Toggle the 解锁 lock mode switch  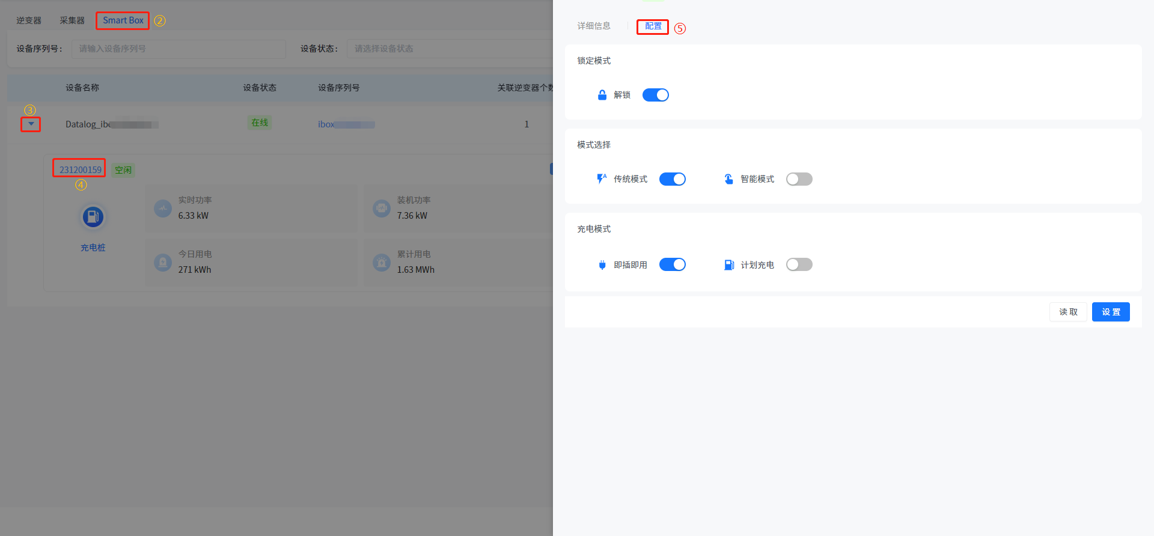coord(655,95)
